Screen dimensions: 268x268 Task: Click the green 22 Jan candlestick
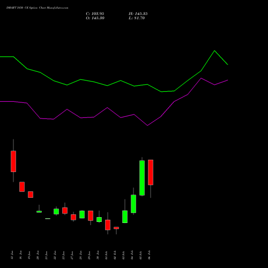pyautogui.click(x=56, y=211)
